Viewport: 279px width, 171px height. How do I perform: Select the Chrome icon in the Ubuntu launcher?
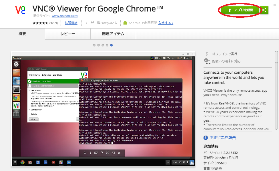point(16,97)
